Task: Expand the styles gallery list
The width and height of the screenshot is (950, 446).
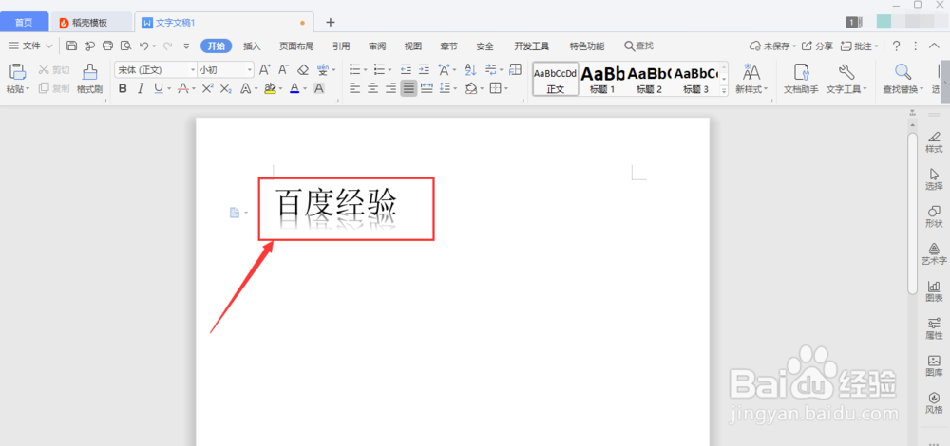Action: (x=723, y=91)
